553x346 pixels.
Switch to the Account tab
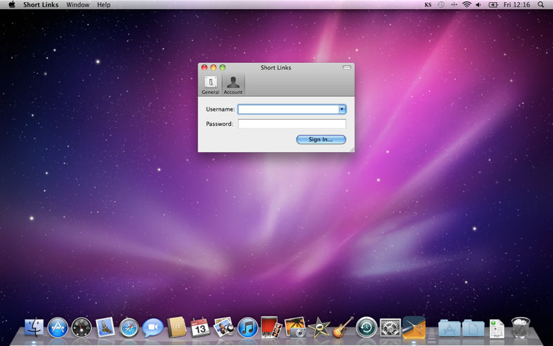tap(233, 84)
